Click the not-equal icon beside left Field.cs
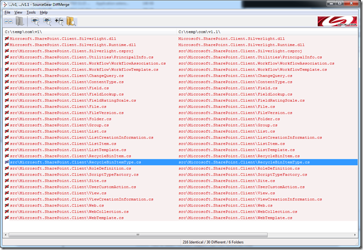This screenshot has height=250, width=363. (x=7, y=88)
